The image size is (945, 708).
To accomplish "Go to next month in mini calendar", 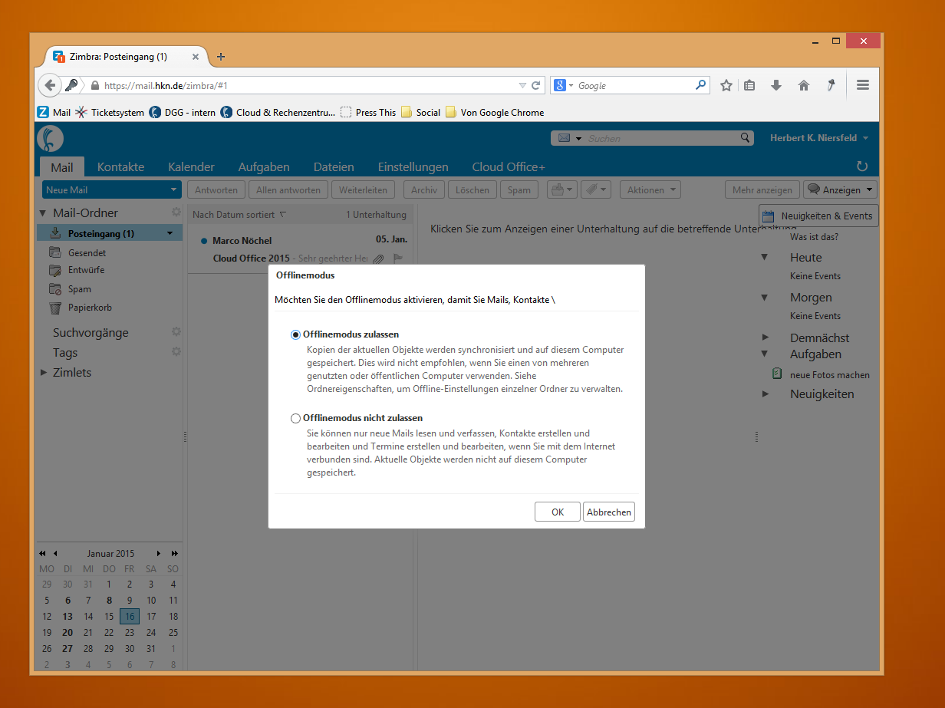I will point(159,553).
